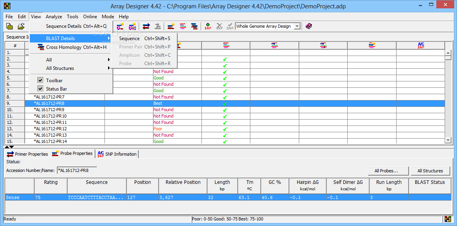Viewport: 457px width, 226px height.
Task: Click the Tm column header
Action: click(249, 186)
